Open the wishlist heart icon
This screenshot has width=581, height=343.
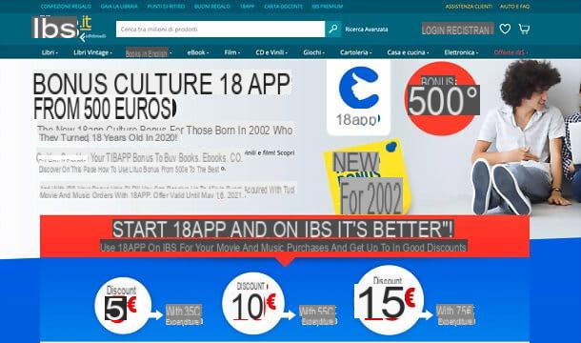(x=505, y=29)
